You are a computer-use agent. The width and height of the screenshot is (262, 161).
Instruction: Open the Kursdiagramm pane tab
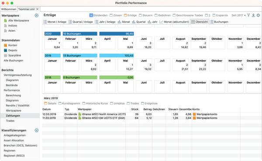coord(69,103)
